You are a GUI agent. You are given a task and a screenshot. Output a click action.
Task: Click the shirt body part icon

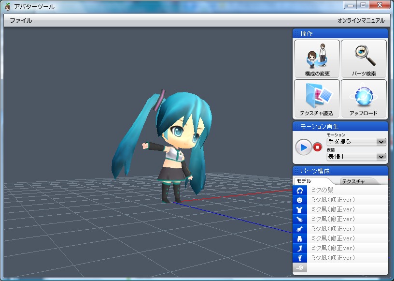point(299,209)
